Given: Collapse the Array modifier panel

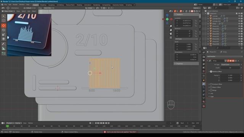Looking at the screenshot, I should pyautogui.click(x=207, y=61).
